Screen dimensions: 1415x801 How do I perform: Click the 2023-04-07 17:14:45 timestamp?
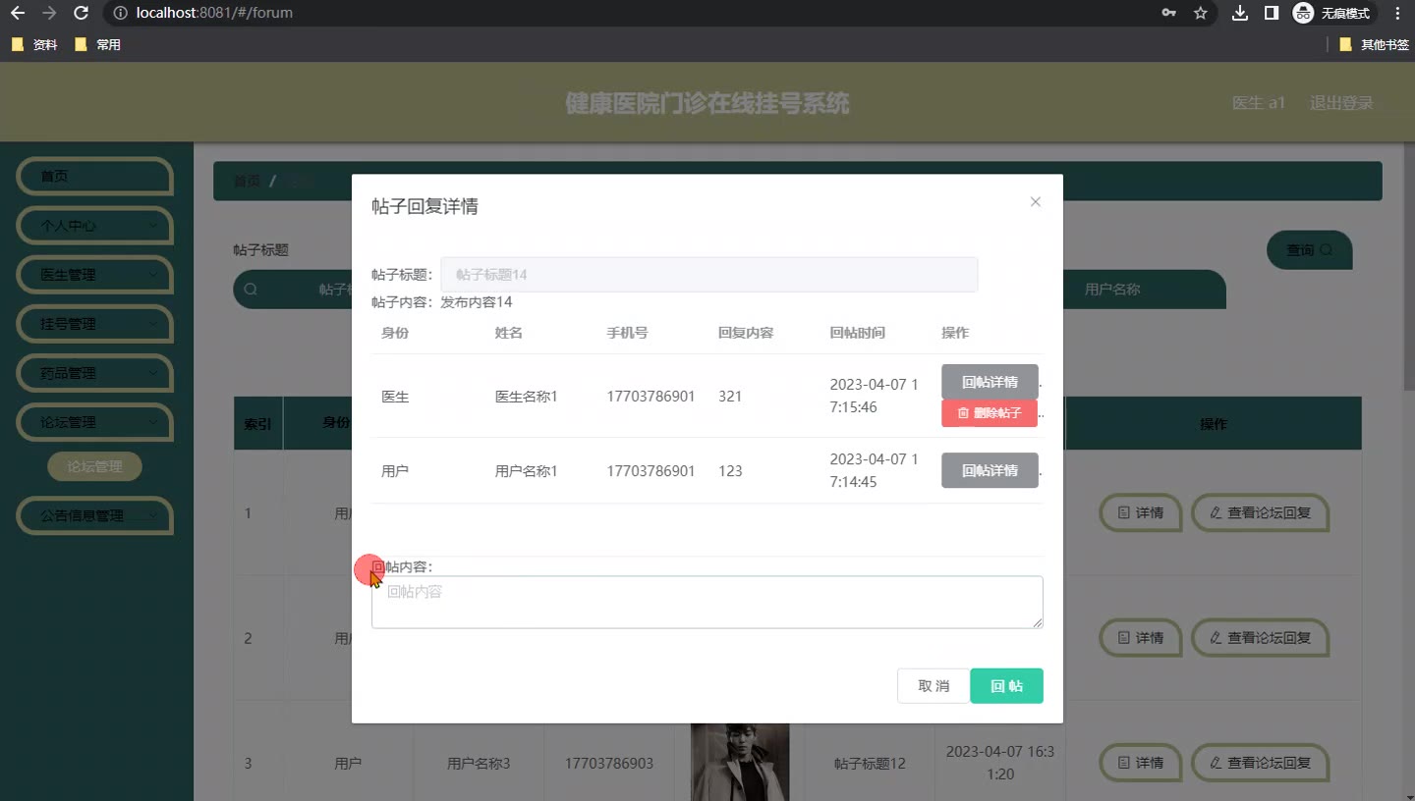[874, 470]
